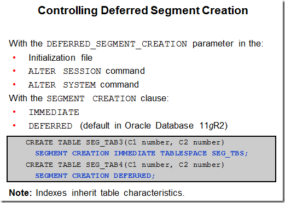Click the 'ALTER SYSTEM command' bullet
This screenshot has width=285, height=203.
pyautogui.click(x=84, y=85)
